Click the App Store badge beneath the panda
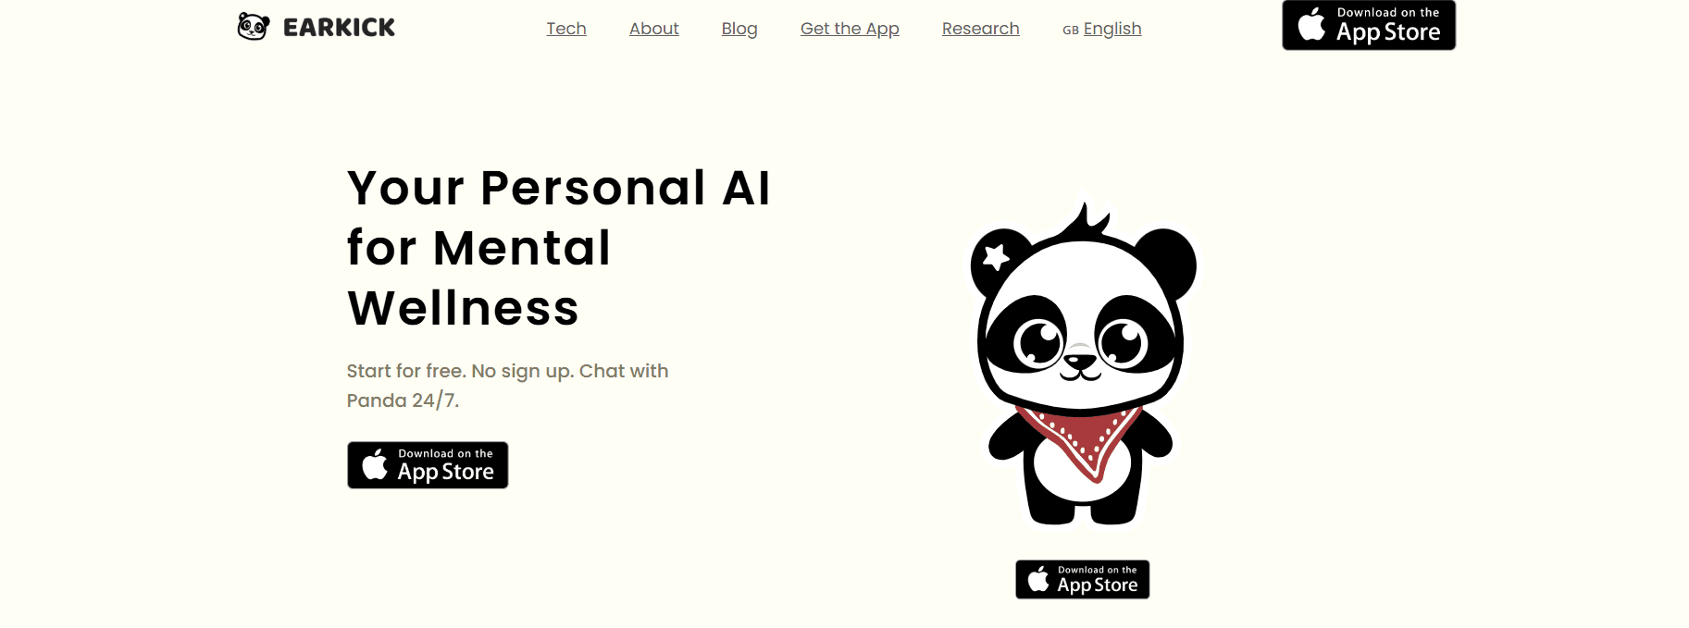 point(1083,580)
